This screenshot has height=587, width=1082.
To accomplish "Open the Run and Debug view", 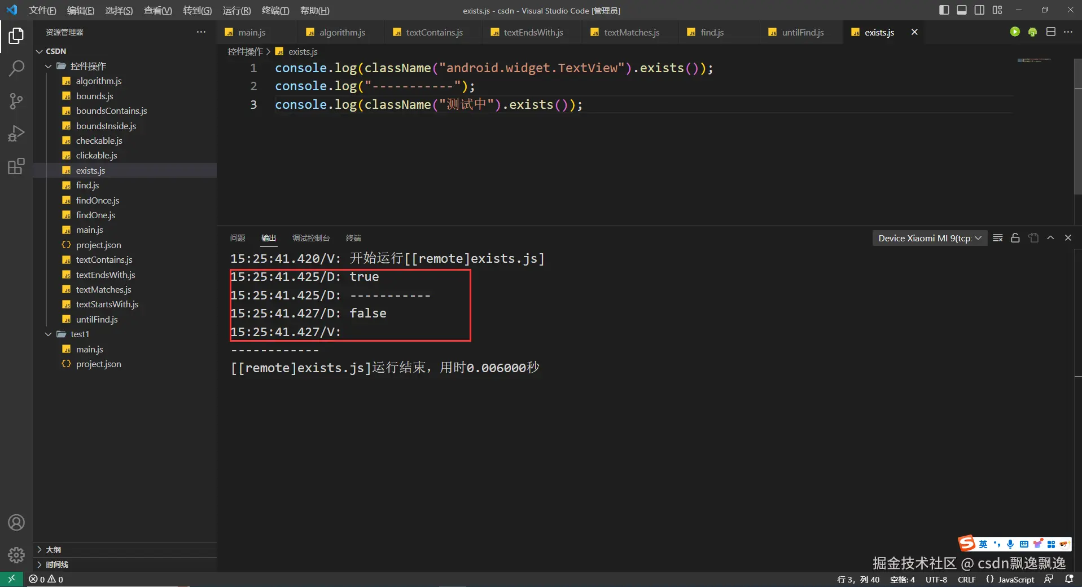I will tap(16, 134).
